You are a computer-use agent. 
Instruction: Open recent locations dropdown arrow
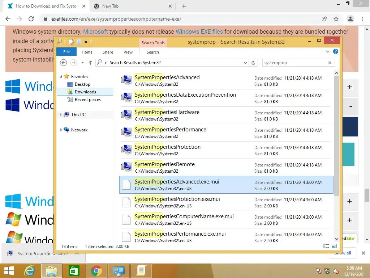(82, 63)
